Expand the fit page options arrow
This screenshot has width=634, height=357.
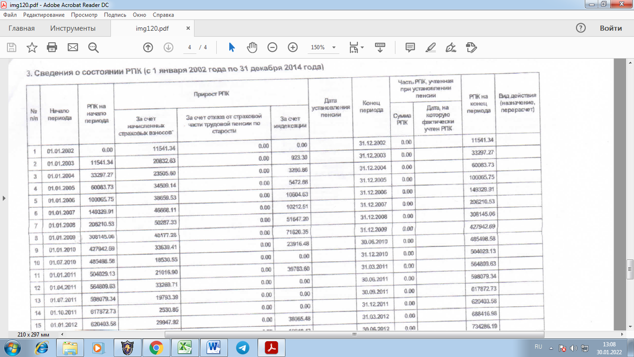[362, 48]
